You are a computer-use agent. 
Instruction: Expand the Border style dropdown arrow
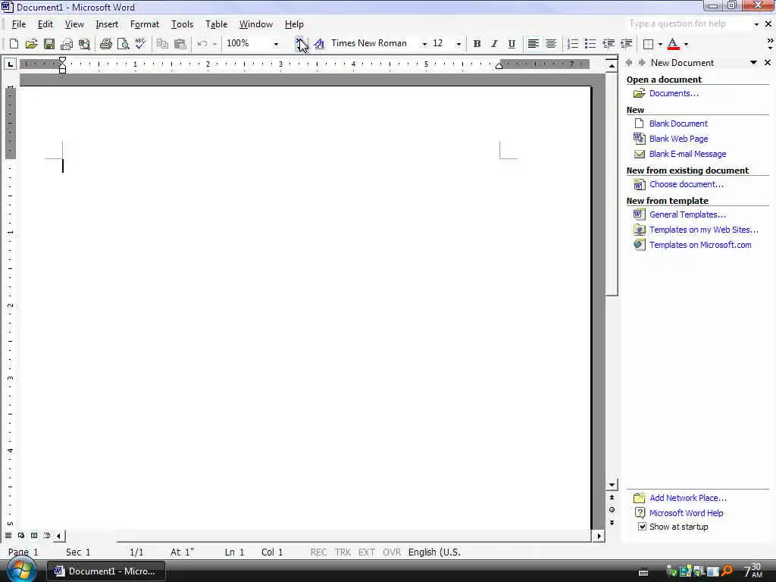(x=660, y=44)
